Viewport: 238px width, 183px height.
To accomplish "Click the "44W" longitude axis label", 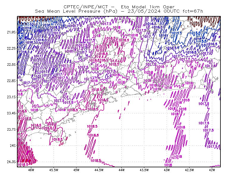I will (x=122, y=170).
